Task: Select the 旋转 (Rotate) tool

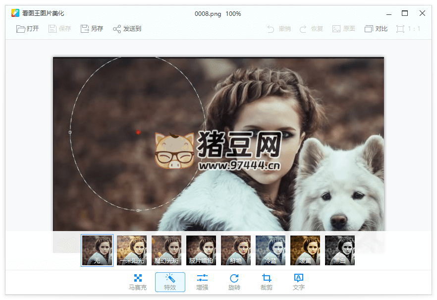Action: coord(234,282)
